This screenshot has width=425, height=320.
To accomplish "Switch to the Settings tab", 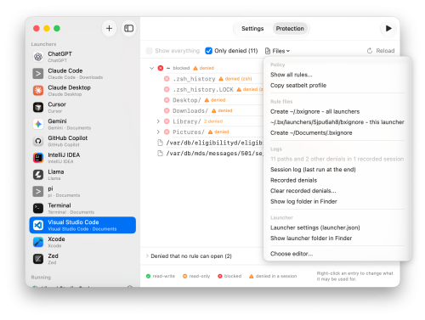I will point(252,29).
